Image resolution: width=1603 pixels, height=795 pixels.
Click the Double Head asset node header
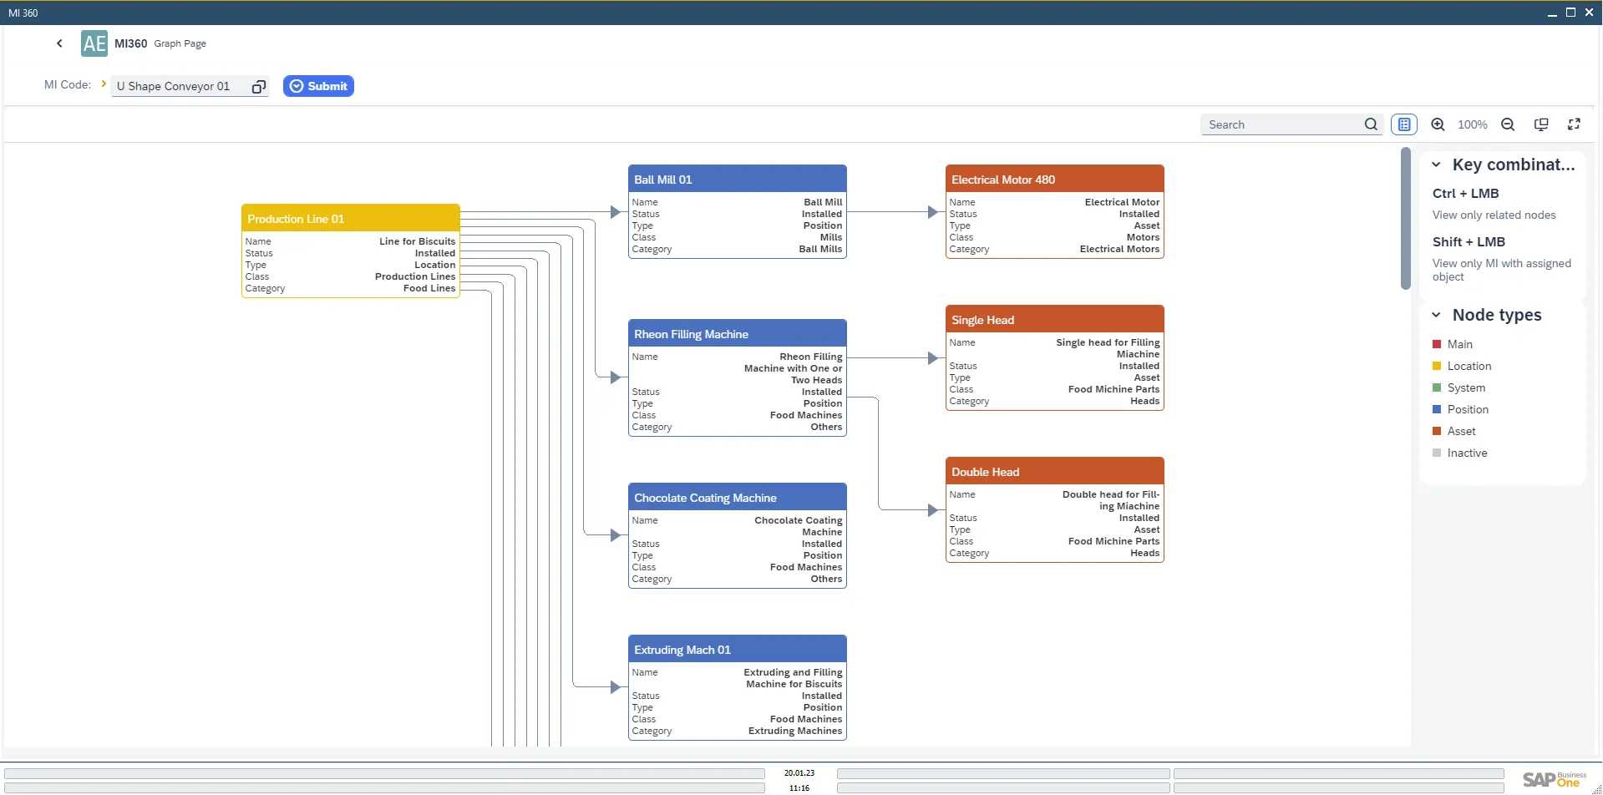point(1054,472)
